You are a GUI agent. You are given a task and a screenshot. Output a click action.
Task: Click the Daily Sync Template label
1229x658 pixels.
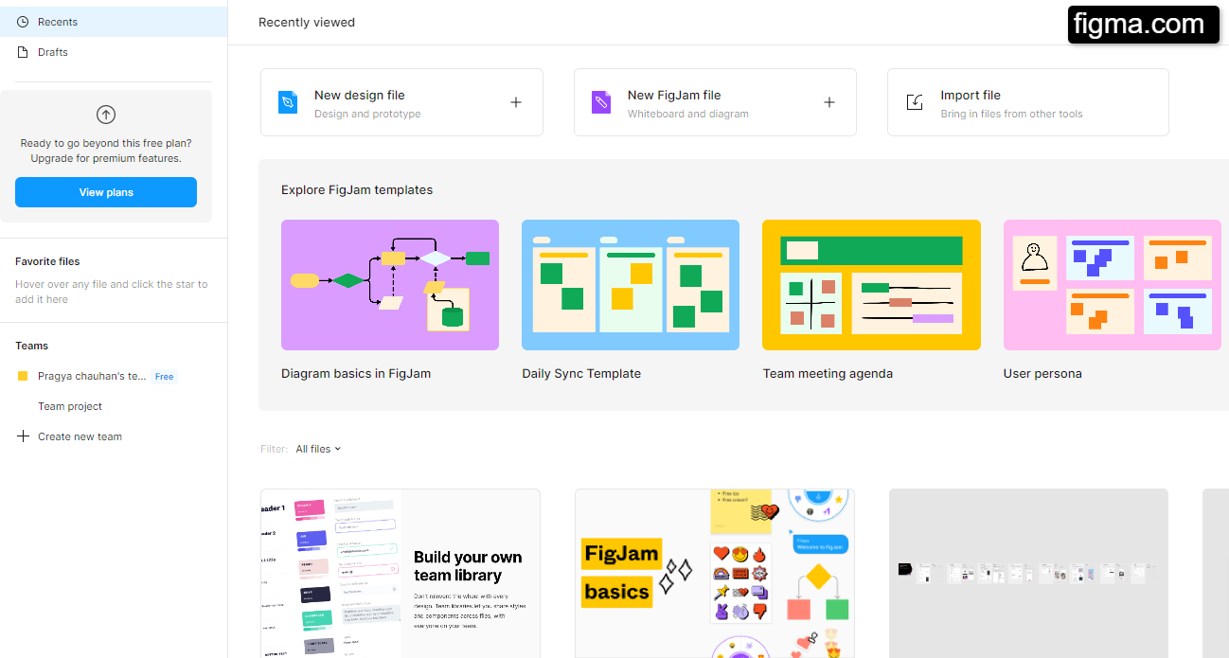point(581,373)
